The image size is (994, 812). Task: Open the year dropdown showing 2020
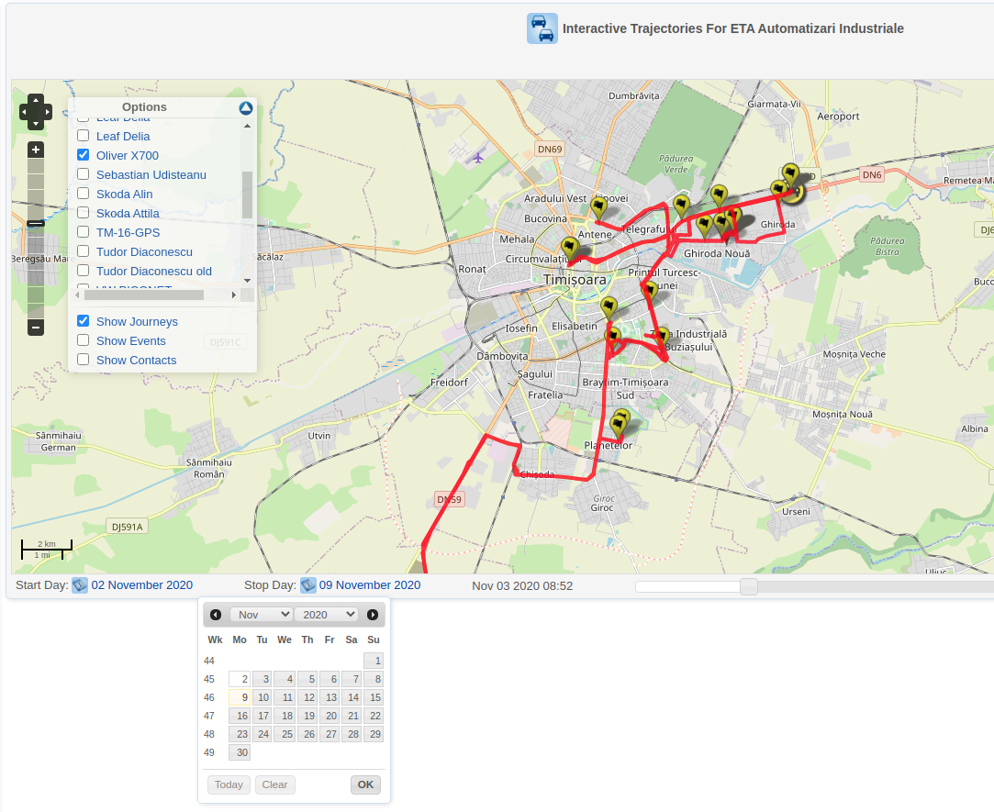[x=326, y=615]
